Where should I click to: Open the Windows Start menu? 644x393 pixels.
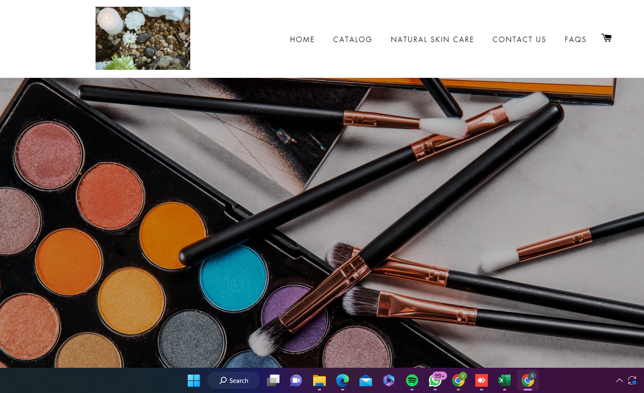coord(194,380)
